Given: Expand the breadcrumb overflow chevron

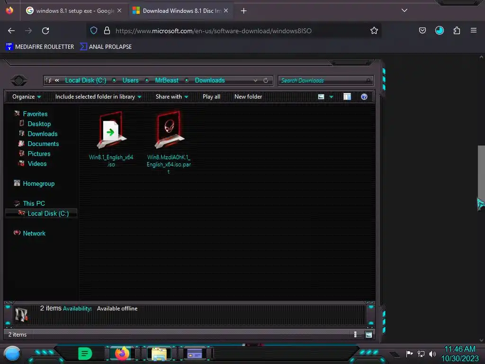Looking at the screenshot, I should coord(57,80).
